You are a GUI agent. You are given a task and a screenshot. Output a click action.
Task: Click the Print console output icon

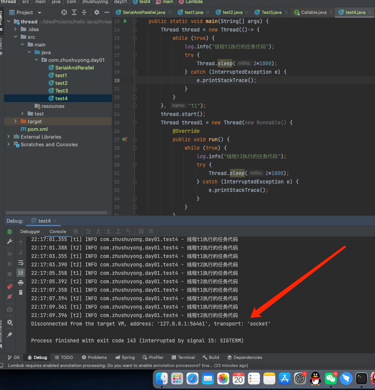(21, 283)
